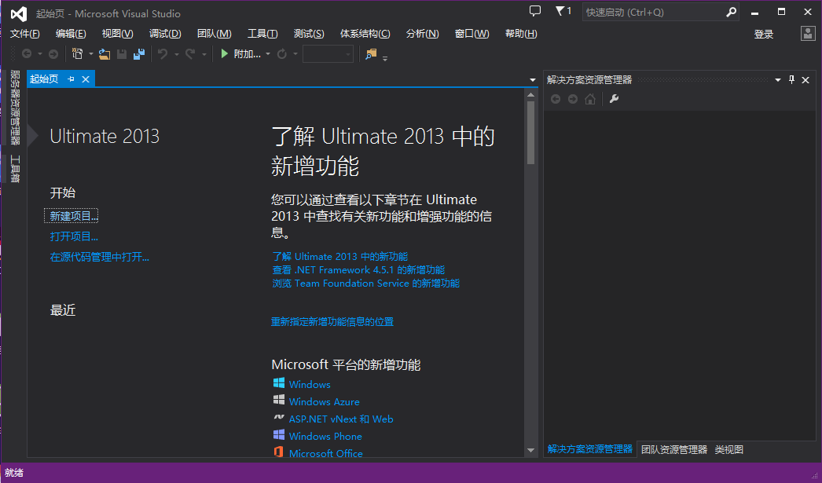The image size is (822, 483).
Task: Close the 起始页 tab
Action: (86, 79)
